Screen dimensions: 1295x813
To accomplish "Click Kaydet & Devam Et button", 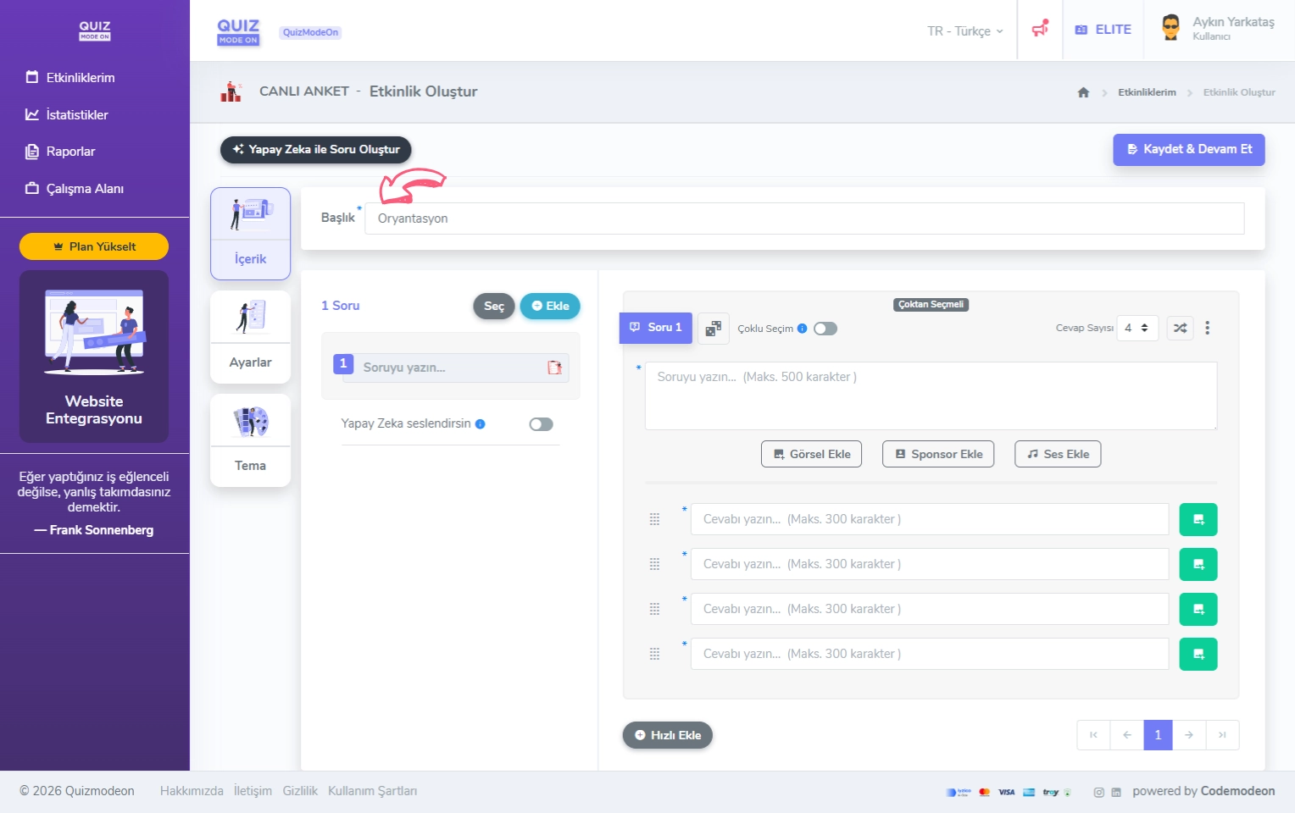I will (x=1189, y=149).
